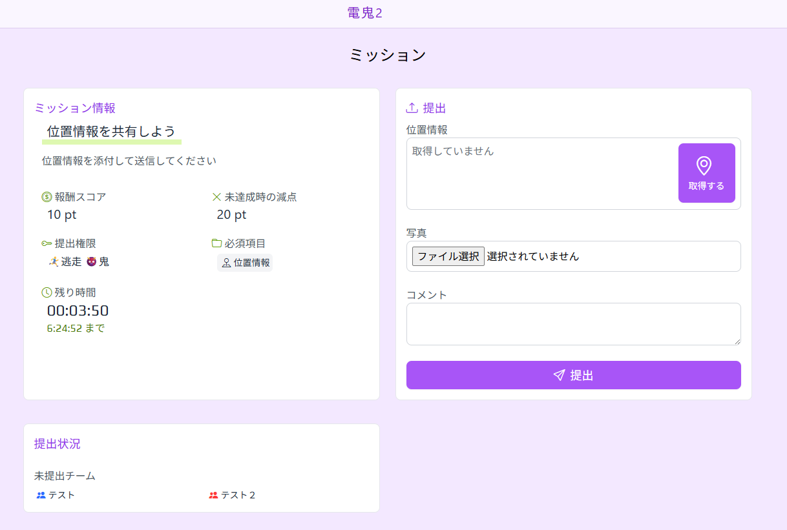
Task: Click the 選択されていません file status text
Action: 533,256
